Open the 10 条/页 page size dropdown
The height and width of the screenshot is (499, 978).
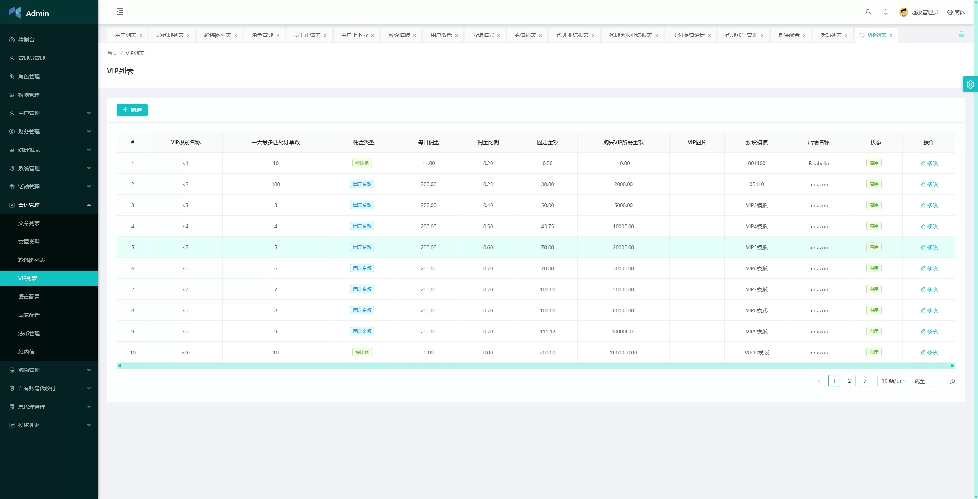(893, 381)
